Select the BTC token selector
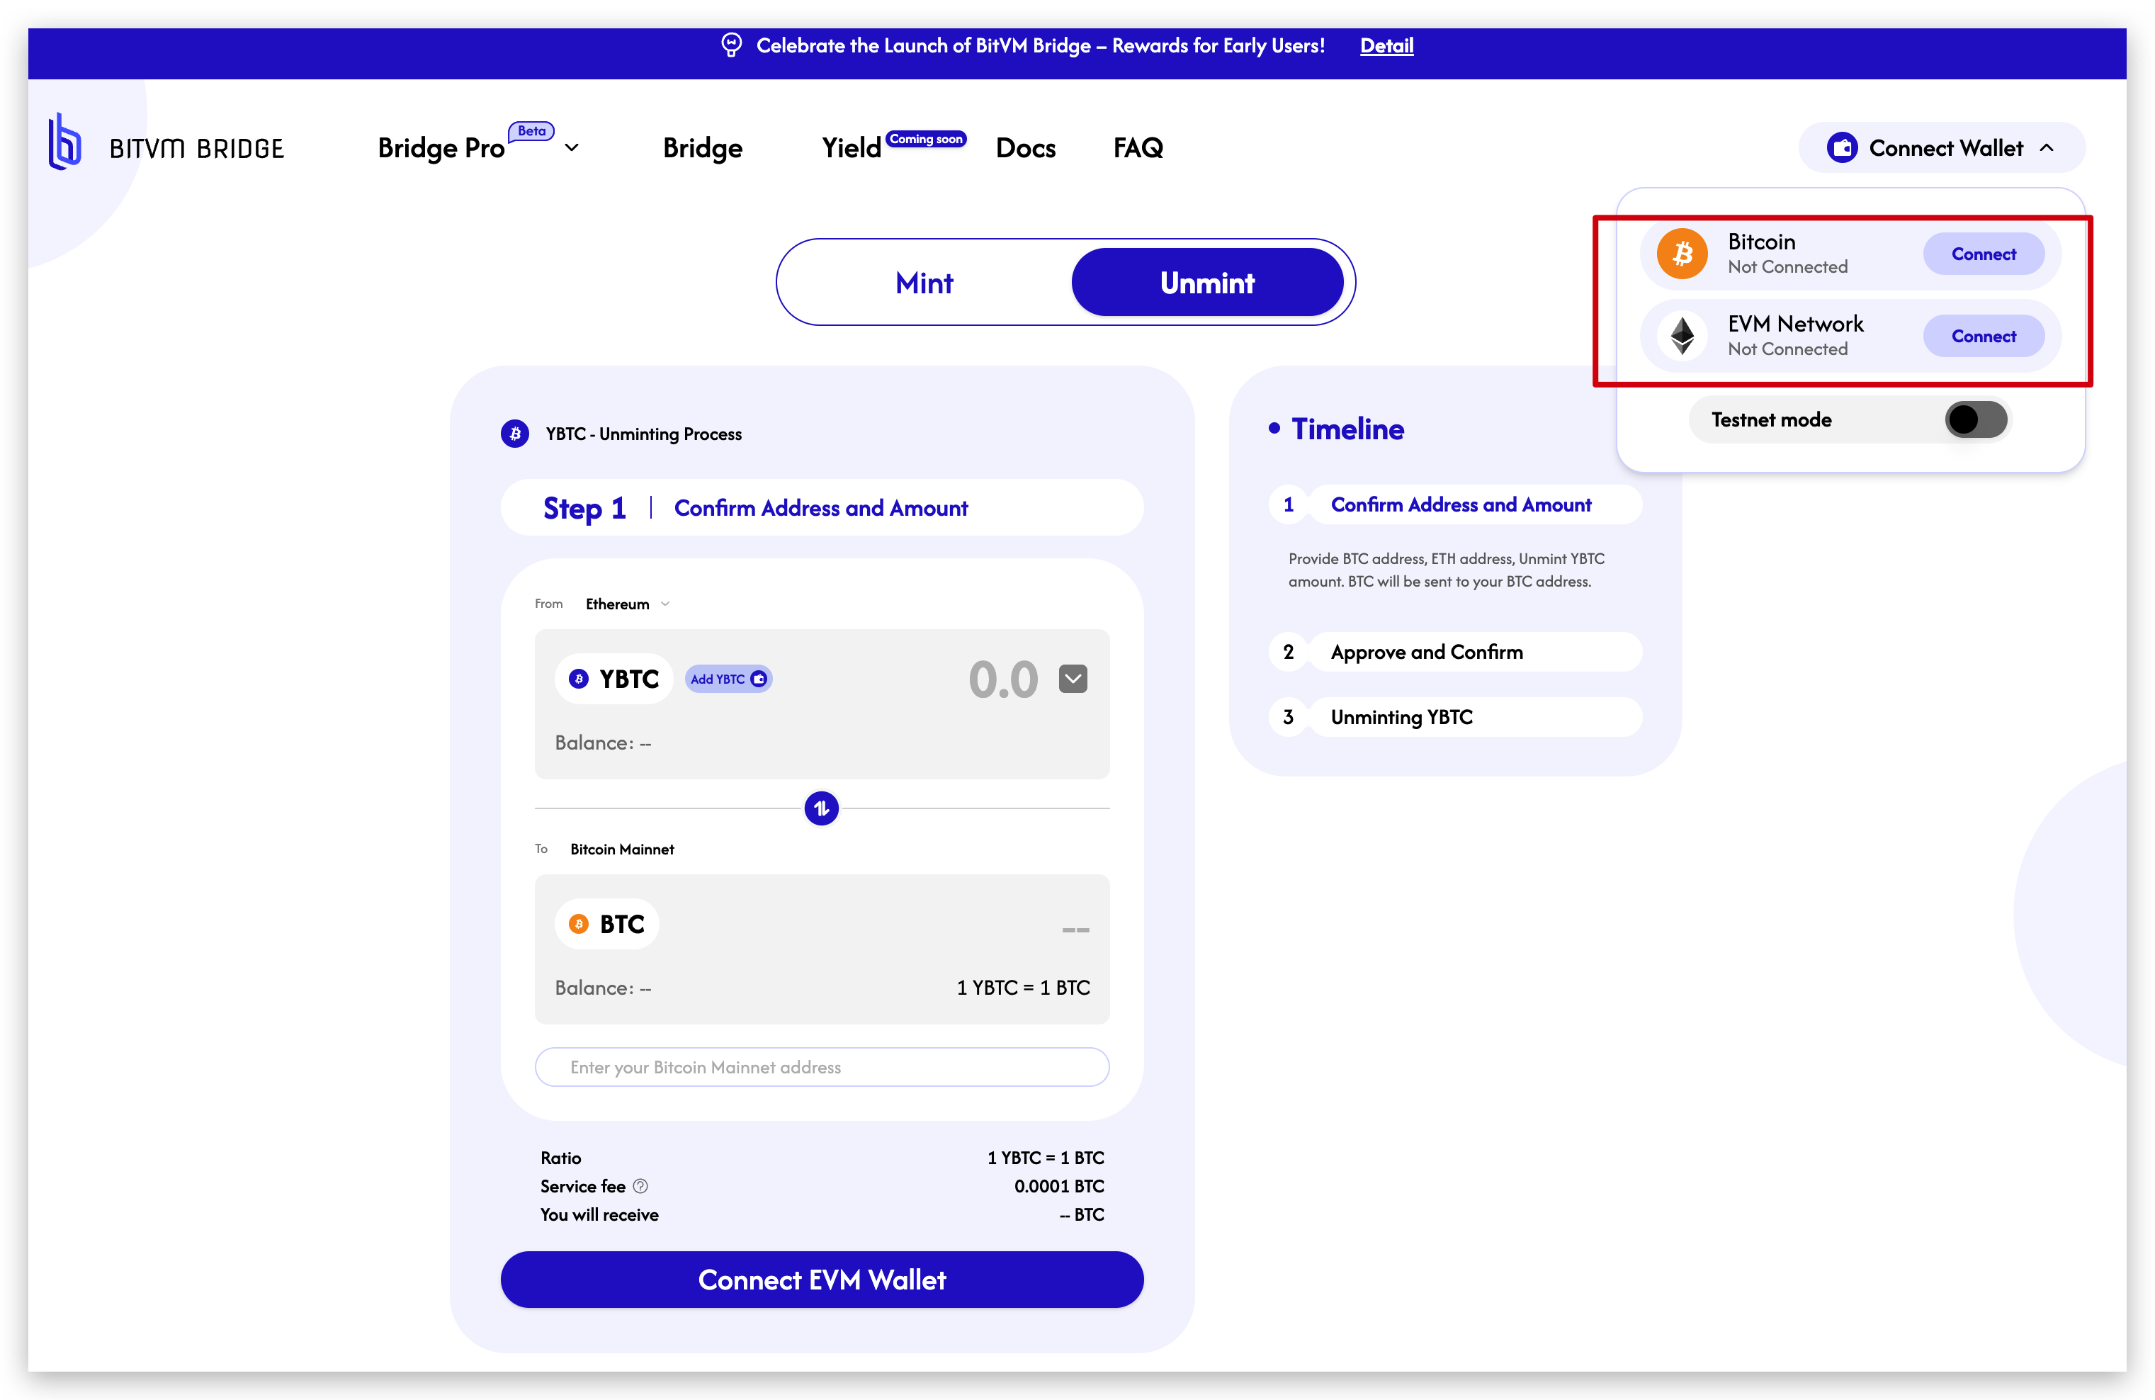2155x1400 pixels. [606, 925]
